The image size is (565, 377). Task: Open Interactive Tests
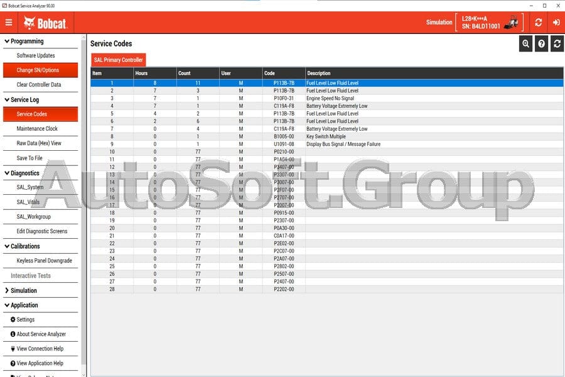pos(31,276)
